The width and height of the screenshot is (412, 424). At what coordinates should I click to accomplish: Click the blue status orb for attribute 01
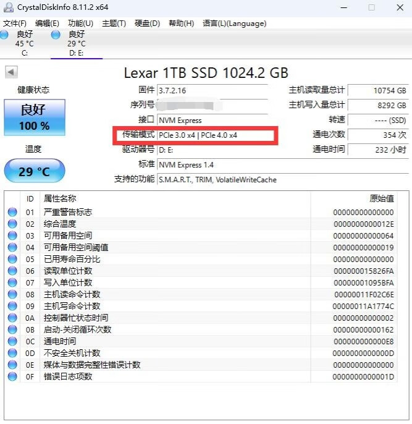[x=12, y=213]
